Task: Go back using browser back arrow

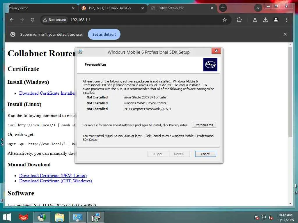Action: pos(12,20)
